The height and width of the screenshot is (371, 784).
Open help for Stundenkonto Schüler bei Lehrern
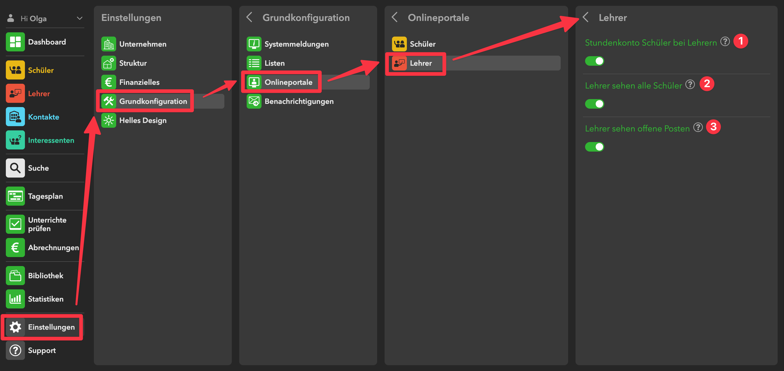point(725,41)
